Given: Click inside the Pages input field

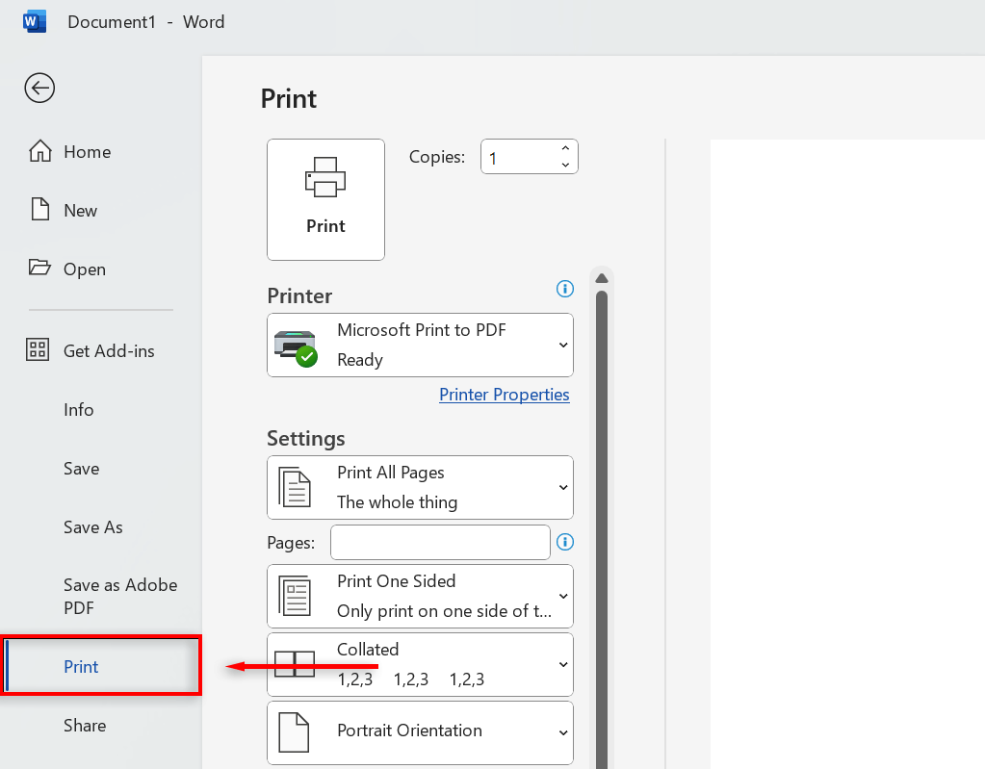Looking at the screenshot, I should tap(439, 542).
